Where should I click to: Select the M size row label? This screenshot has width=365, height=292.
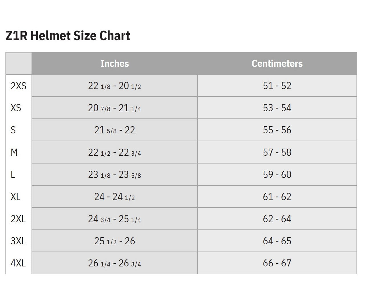point(14,153)
